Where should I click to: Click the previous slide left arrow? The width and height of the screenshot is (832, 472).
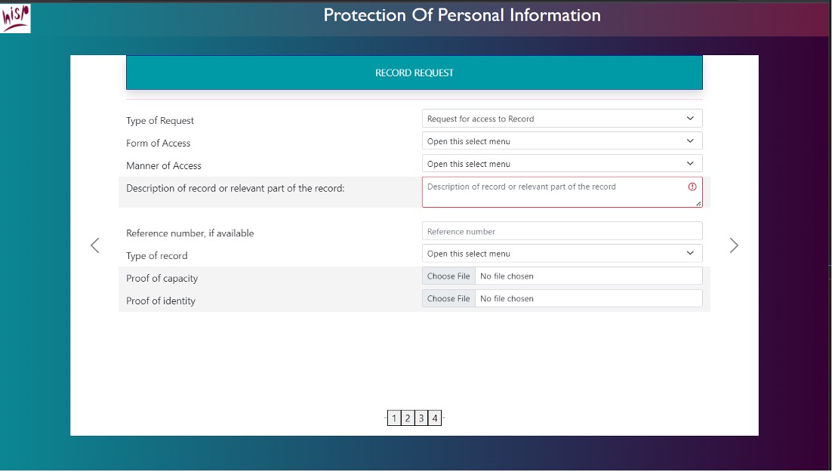coord(95,245)
